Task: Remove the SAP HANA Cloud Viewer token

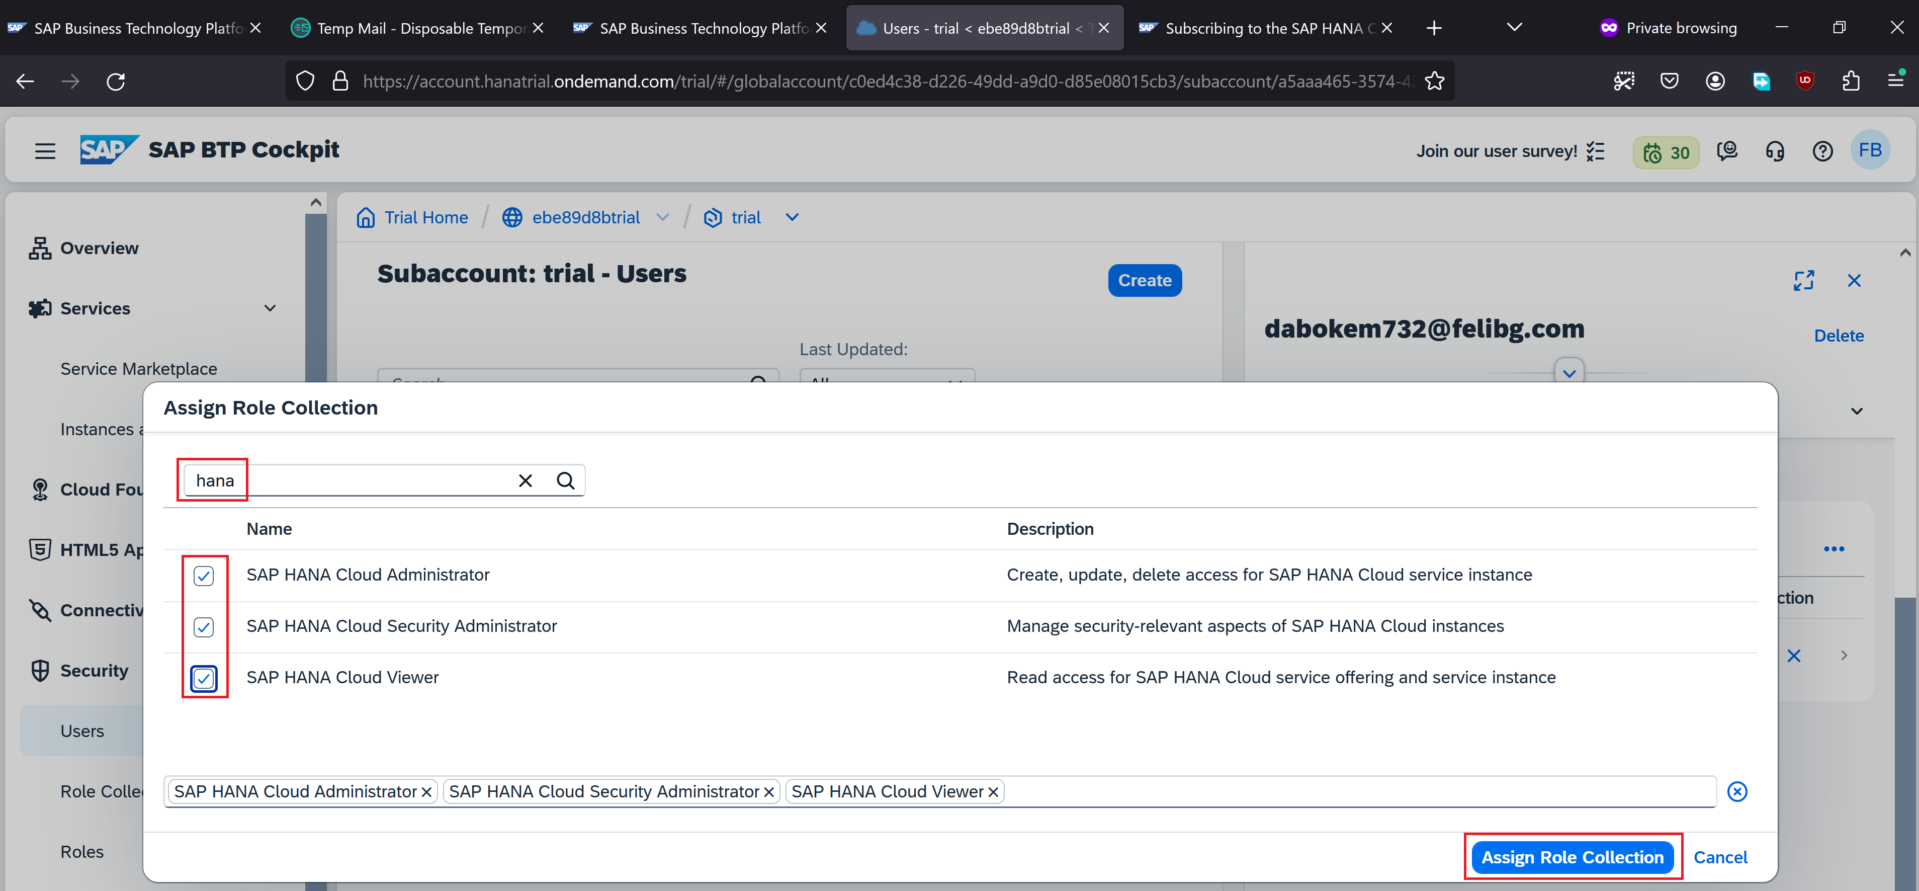Action: coord(993,792)
